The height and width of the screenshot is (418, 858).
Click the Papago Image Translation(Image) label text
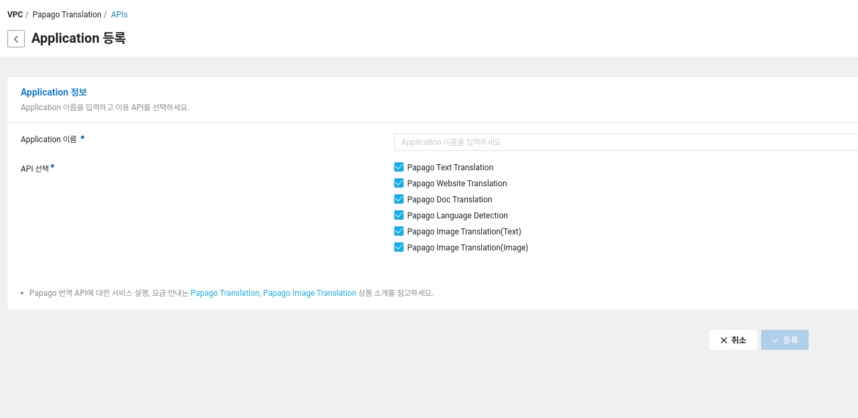(x=467, y=248)
